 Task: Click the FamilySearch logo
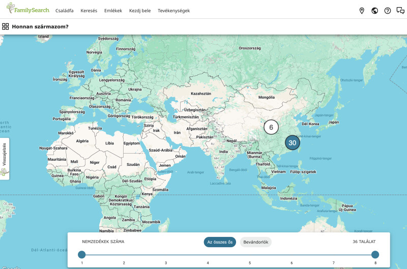click(28, 9)
